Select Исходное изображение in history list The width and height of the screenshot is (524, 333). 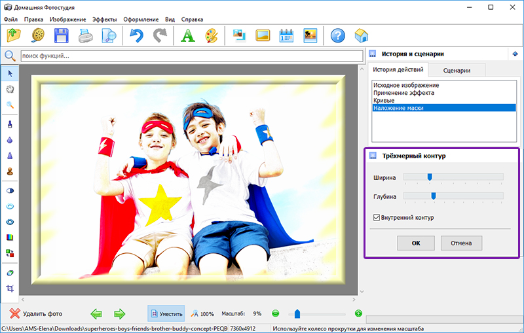pos(444,85)
